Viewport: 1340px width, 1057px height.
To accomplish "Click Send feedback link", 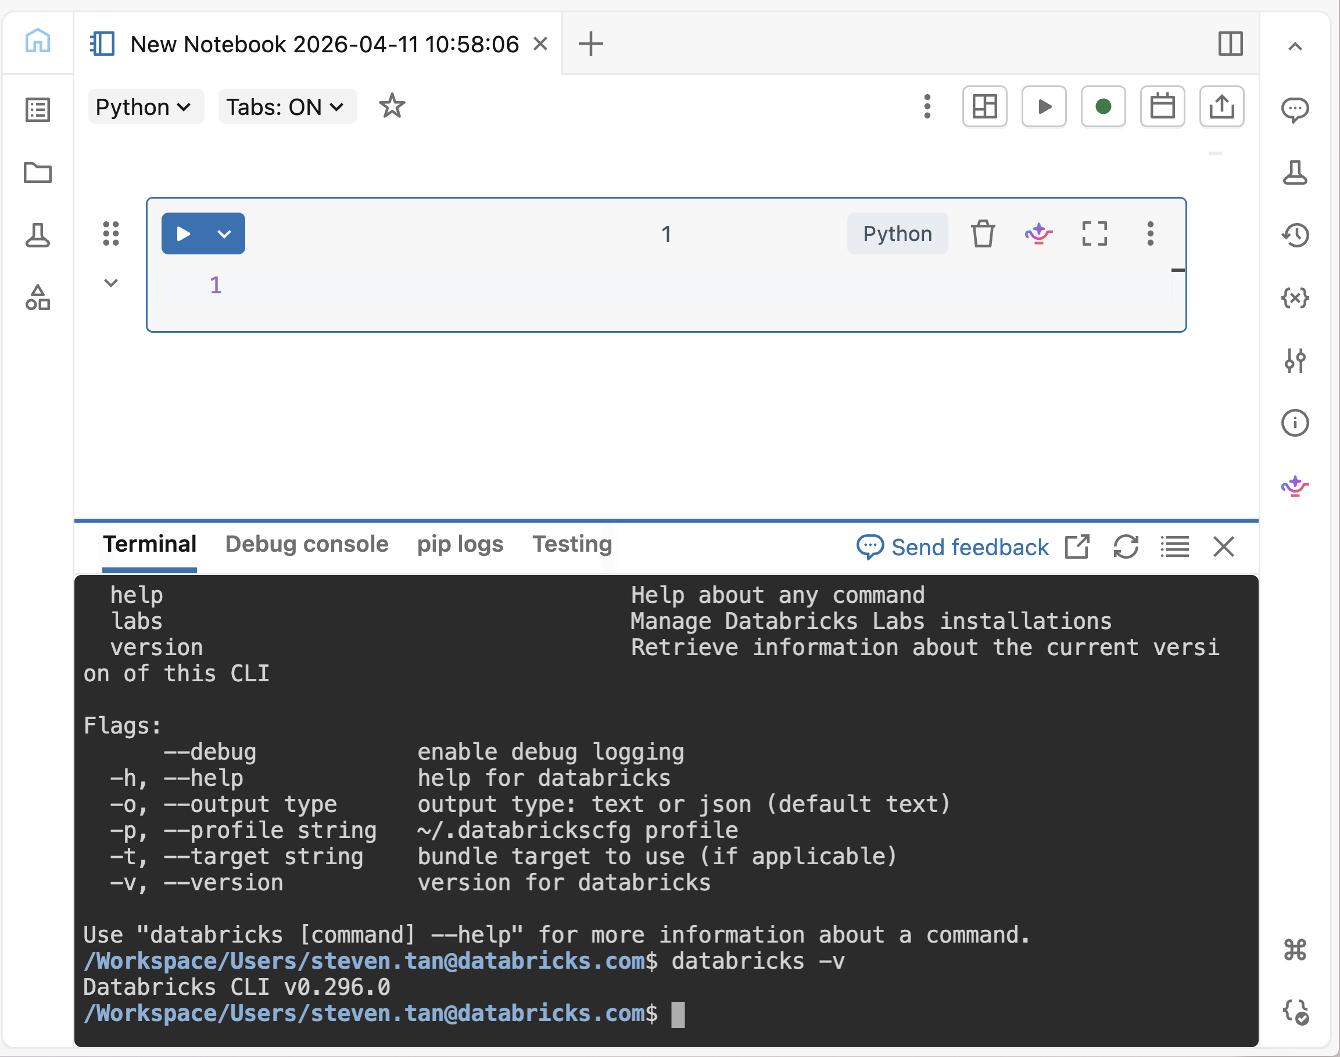I will pos(953,547).
